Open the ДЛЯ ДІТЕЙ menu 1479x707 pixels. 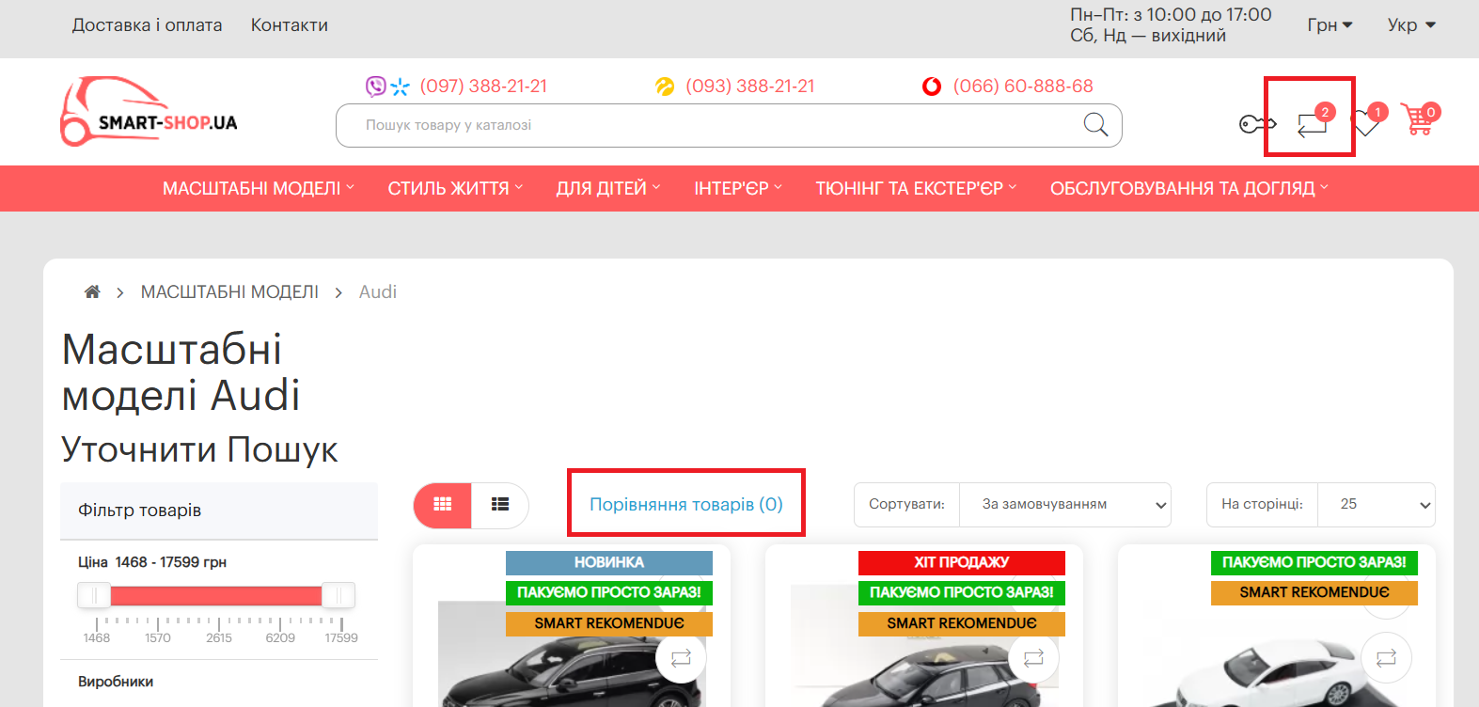coord(607,189)
